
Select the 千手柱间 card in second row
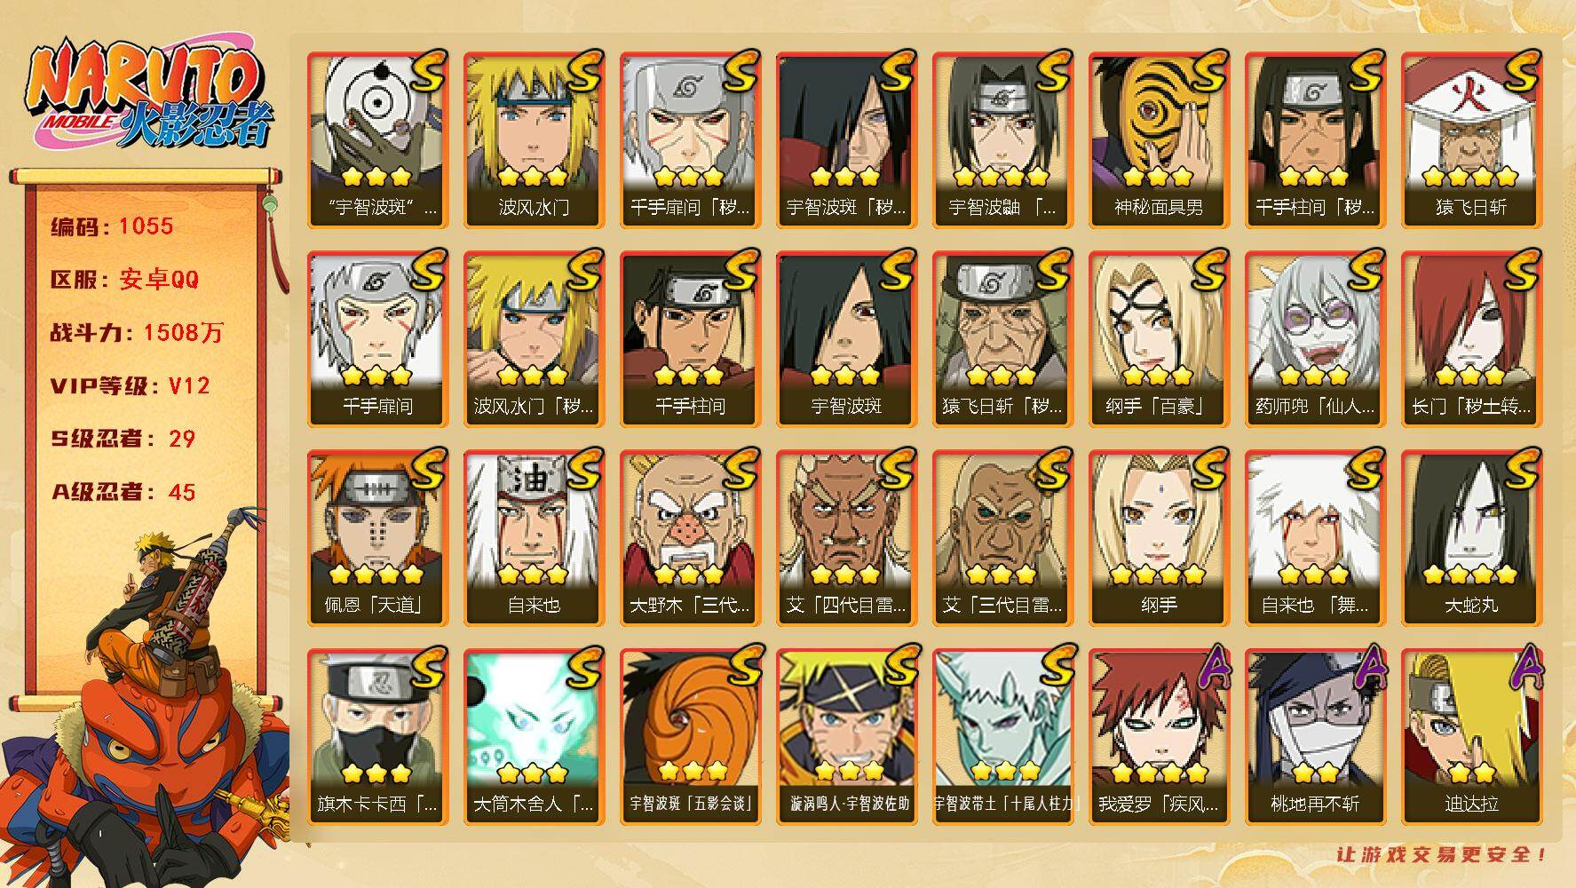(690, 338)
